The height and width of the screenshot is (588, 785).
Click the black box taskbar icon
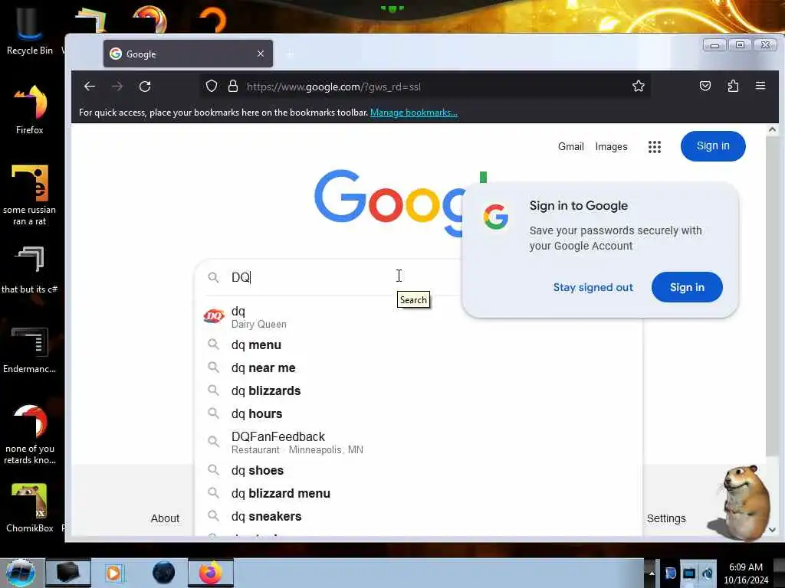68,573
